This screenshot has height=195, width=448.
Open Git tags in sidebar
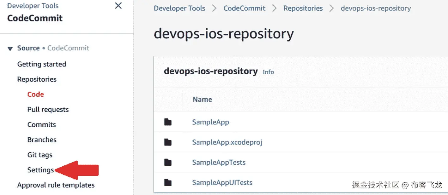coord(40,155)
